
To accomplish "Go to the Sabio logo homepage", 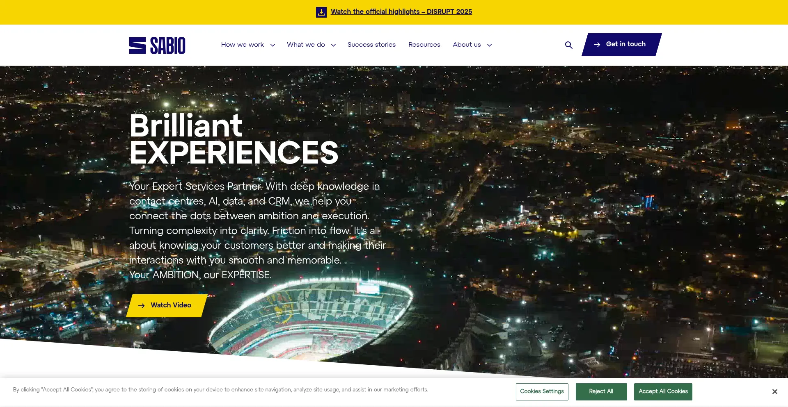I will [157, 45].
